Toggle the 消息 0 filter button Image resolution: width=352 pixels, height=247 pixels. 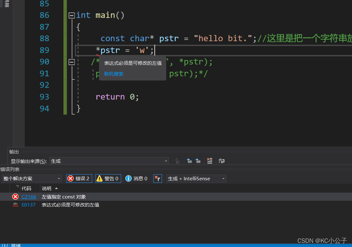point(136,178)
